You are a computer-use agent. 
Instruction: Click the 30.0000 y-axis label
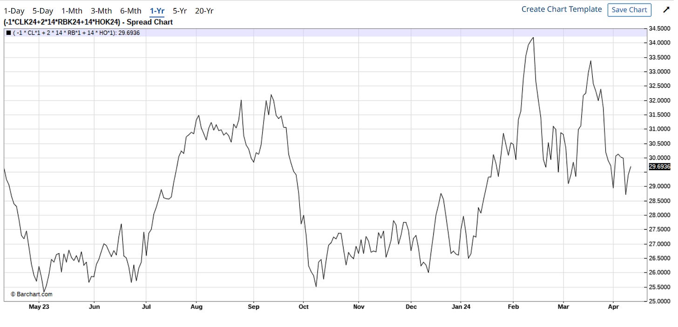[659, 158]
